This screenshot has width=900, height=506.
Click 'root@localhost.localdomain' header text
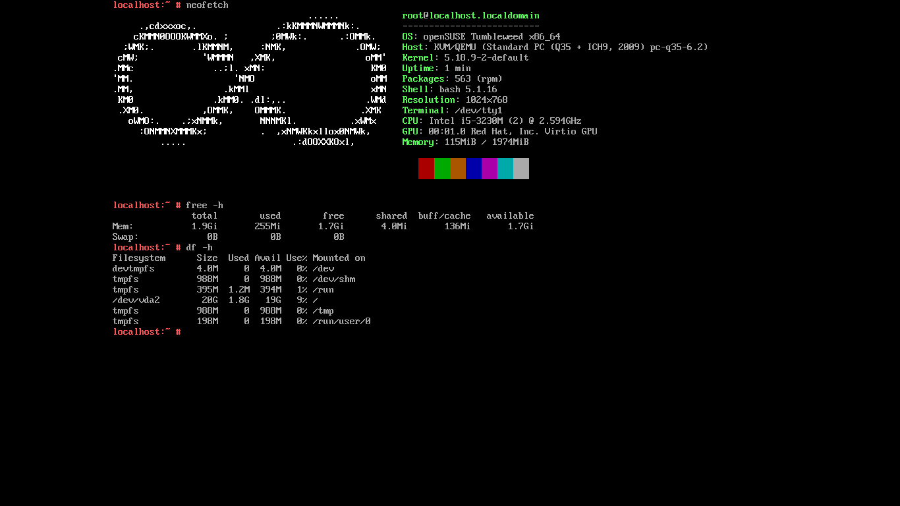[471, 16]
